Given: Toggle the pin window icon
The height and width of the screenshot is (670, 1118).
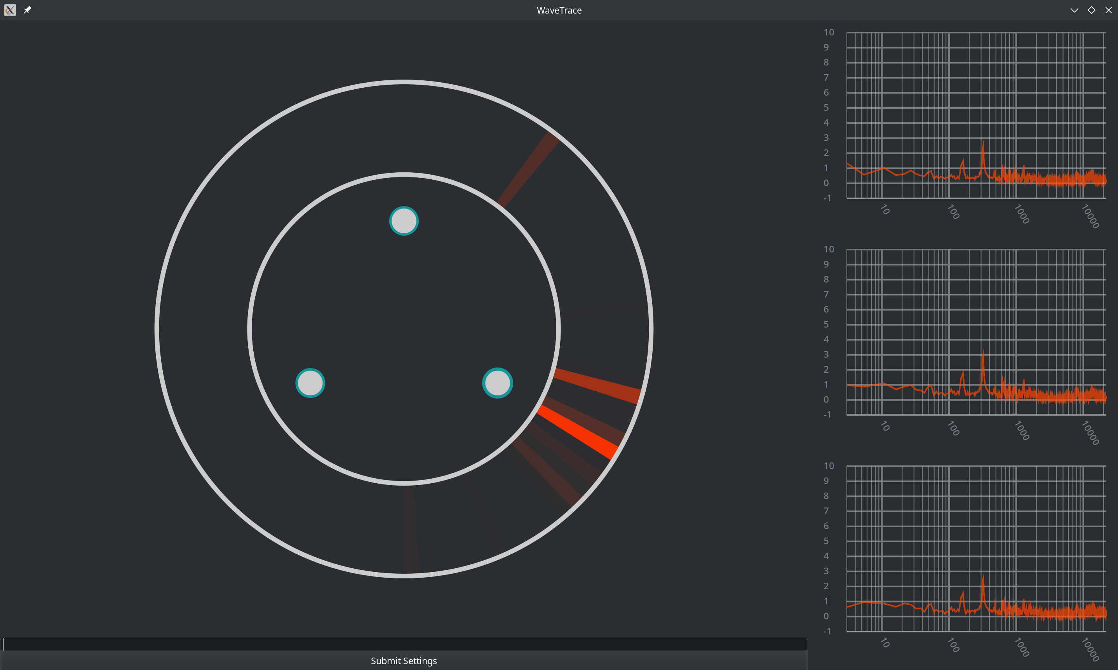Looking at the screenshot, I should [28, 10].
